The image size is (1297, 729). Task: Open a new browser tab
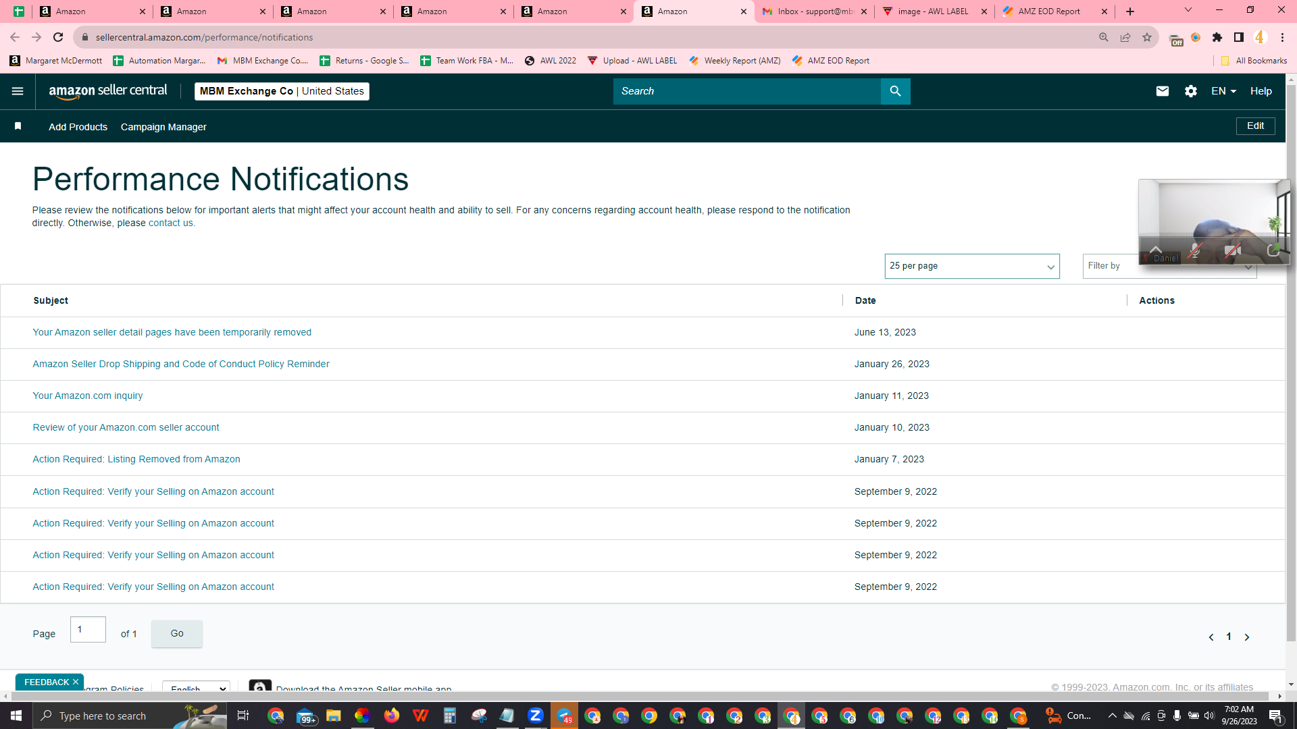pos(1130,11)
